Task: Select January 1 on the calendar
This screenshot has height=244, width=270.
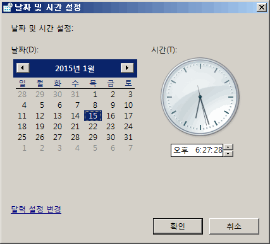Action: click(95, 95)
